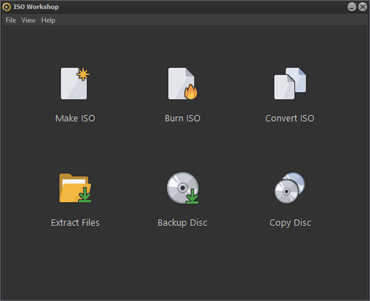This screenshot has height=301, width=370.
Task: Click the Make ISO label
Action: pyautogui.click(x=75, y=118)
